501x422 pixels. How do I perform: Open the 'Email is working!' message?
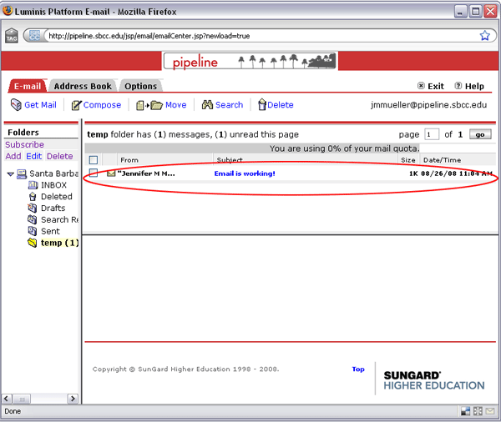point(245,173)
